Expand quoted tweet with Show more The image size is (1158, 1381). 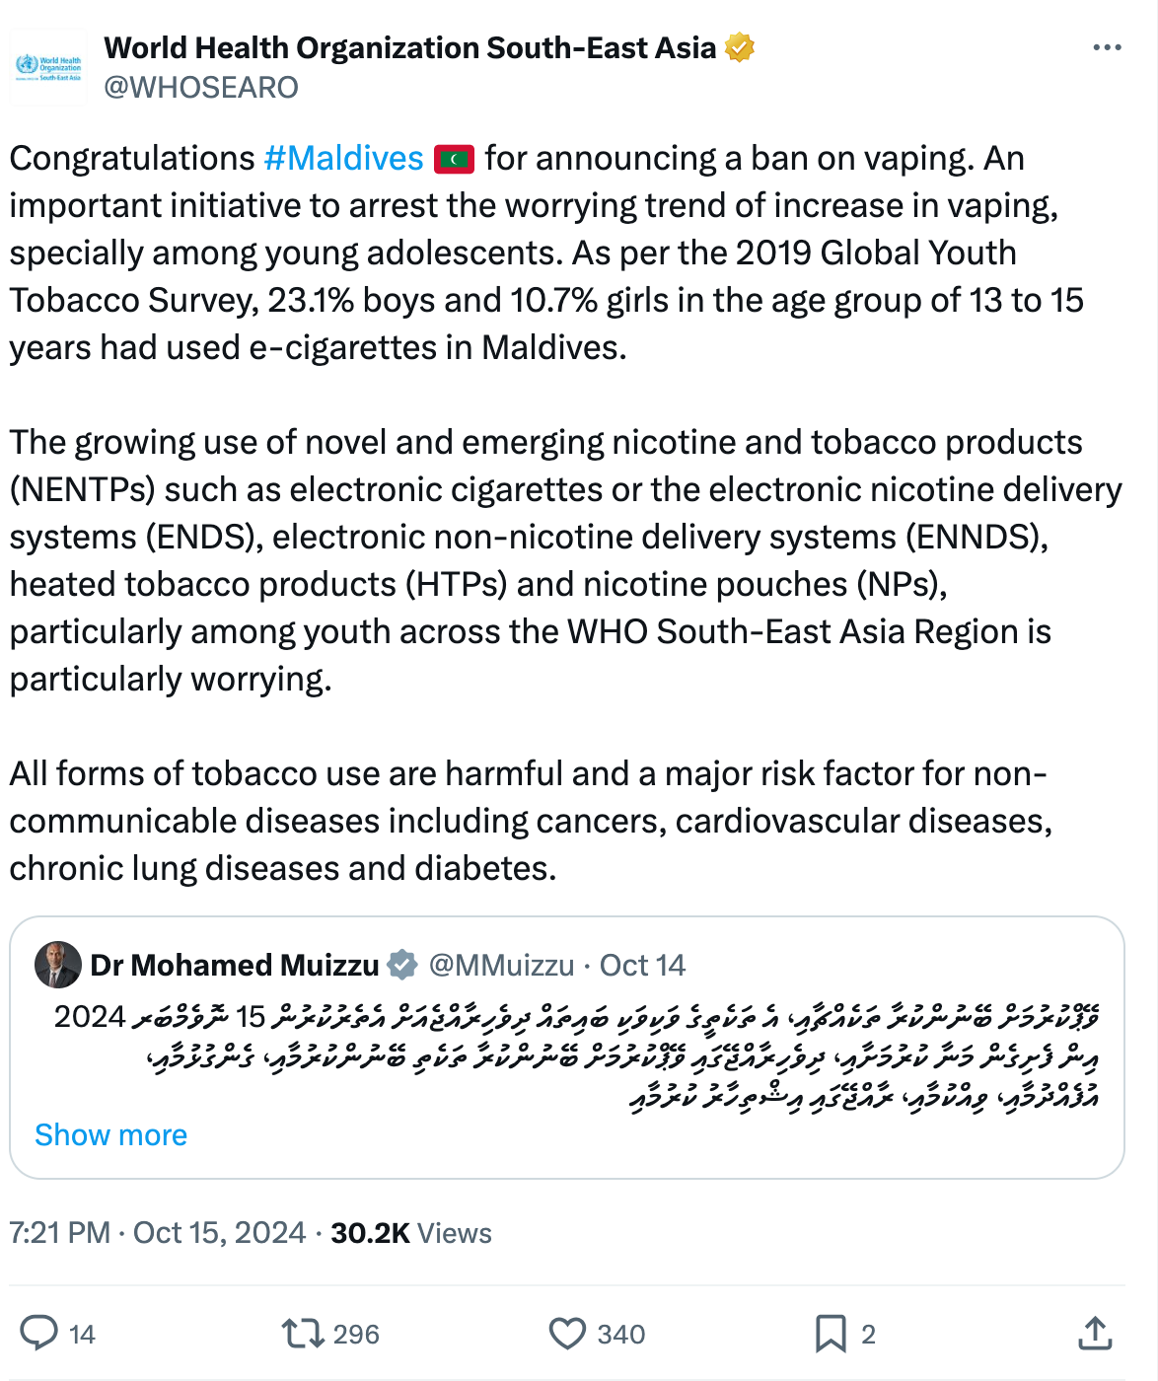pyautogui.click(x=110, y=1134)
